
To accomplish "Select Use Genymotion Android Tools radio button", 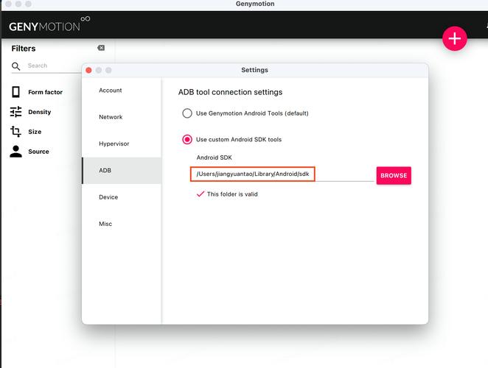I will pos(187,113).
